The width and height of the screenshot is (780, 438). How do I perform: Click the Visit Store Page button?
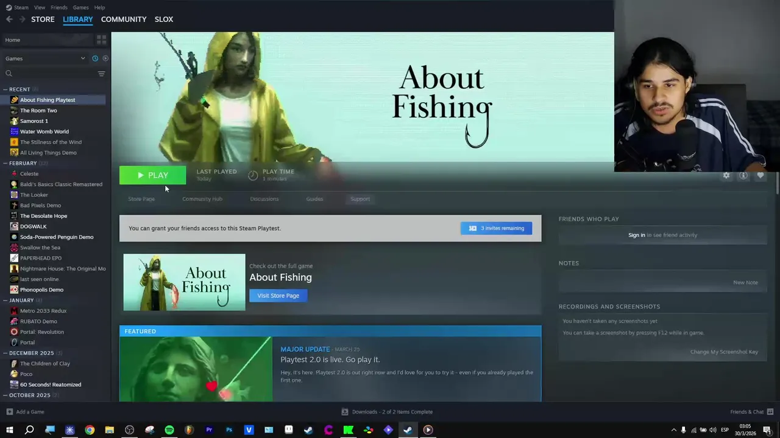278,296
